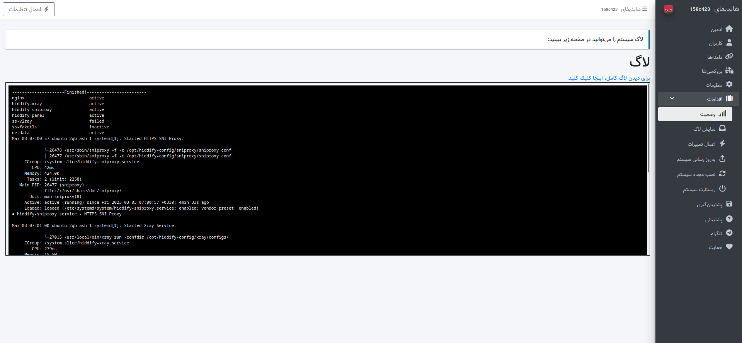Click the Reinstall System (نصب مجدد سیستم) refresh icon
Image resolution: width=742 pixels, height=343 pixels.
click(722, 174)
